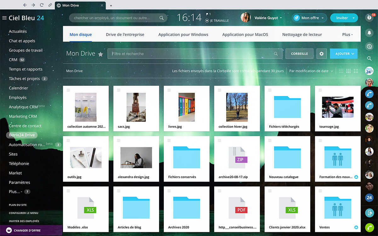
Task: Star Mon Drive as a favorite
Action: [100, 54]
